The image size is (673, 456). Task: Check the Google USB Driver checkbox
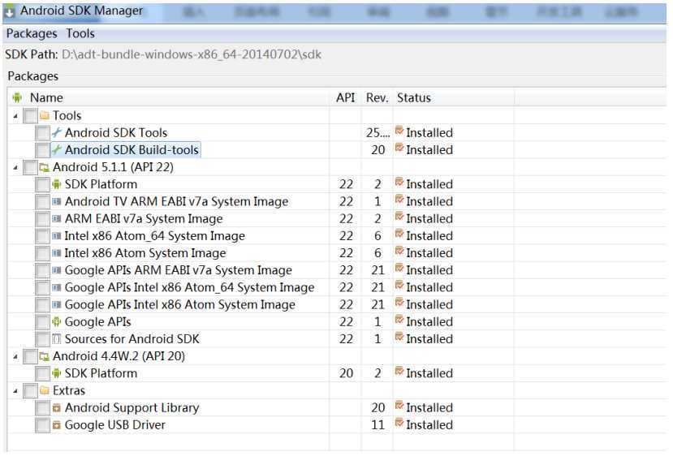42,425
